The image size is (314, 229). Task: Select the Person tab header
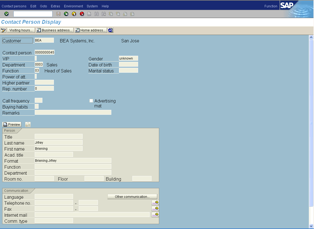click(x=10, y=131)
